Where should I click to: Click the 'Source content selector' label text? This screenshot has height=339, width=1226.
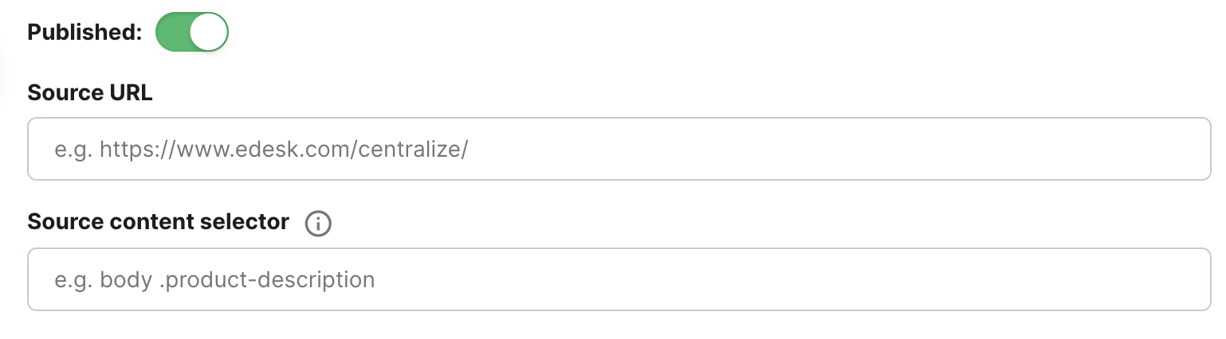[x=159, y=222]
